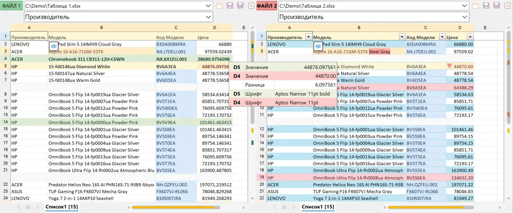
Task: Open left Производитель column selector dropdown
Action: click(x=208, y=17)
